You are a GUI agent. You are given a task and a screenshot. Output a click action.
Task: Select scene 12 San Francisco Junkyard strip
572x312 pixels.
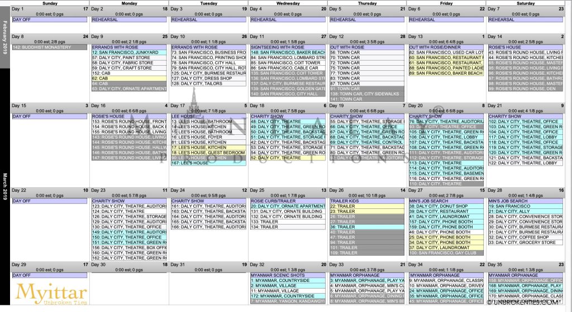click(129, 52)
